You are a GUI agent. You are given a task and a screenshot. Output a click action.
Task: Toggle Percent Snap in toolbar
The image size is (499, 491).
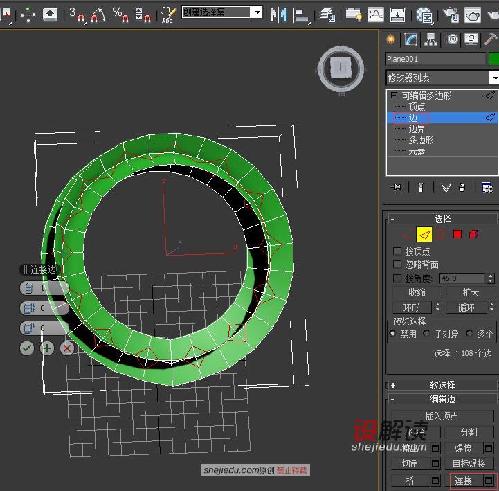(120, 15)
